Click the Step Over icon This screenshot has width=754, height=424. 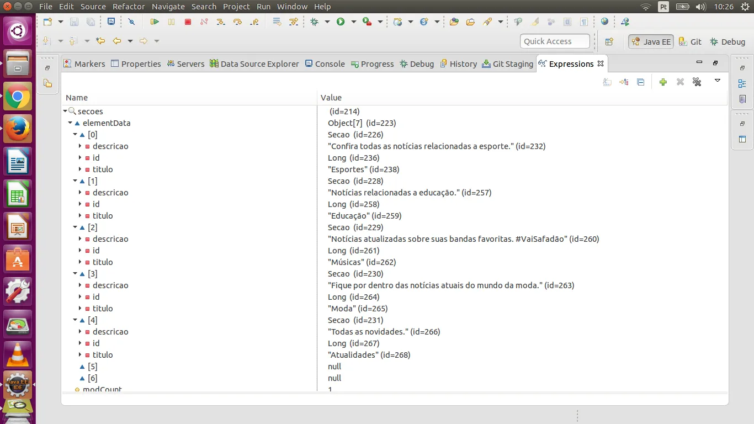[x=237, y=22]
